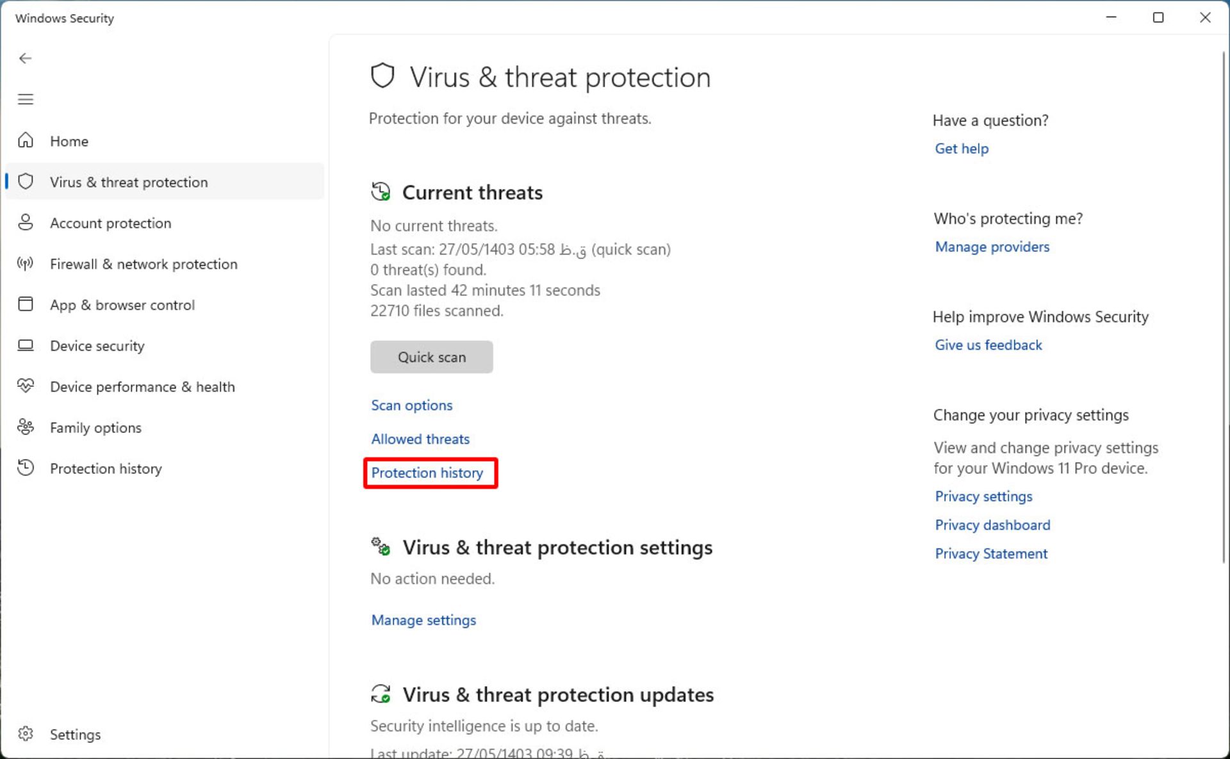Click the protection updates sync icon
The width and height of the screenshot is (1230, 759).
coord(381,694)
